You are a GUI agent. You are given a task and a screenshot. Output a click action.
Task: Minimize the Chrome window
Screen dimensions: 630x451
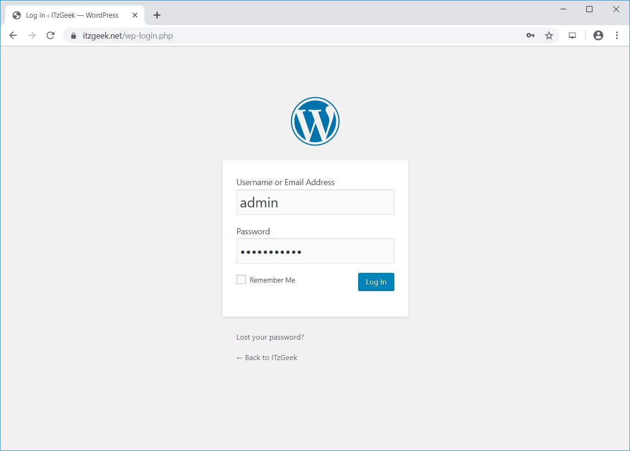click(x=564, y=9)
